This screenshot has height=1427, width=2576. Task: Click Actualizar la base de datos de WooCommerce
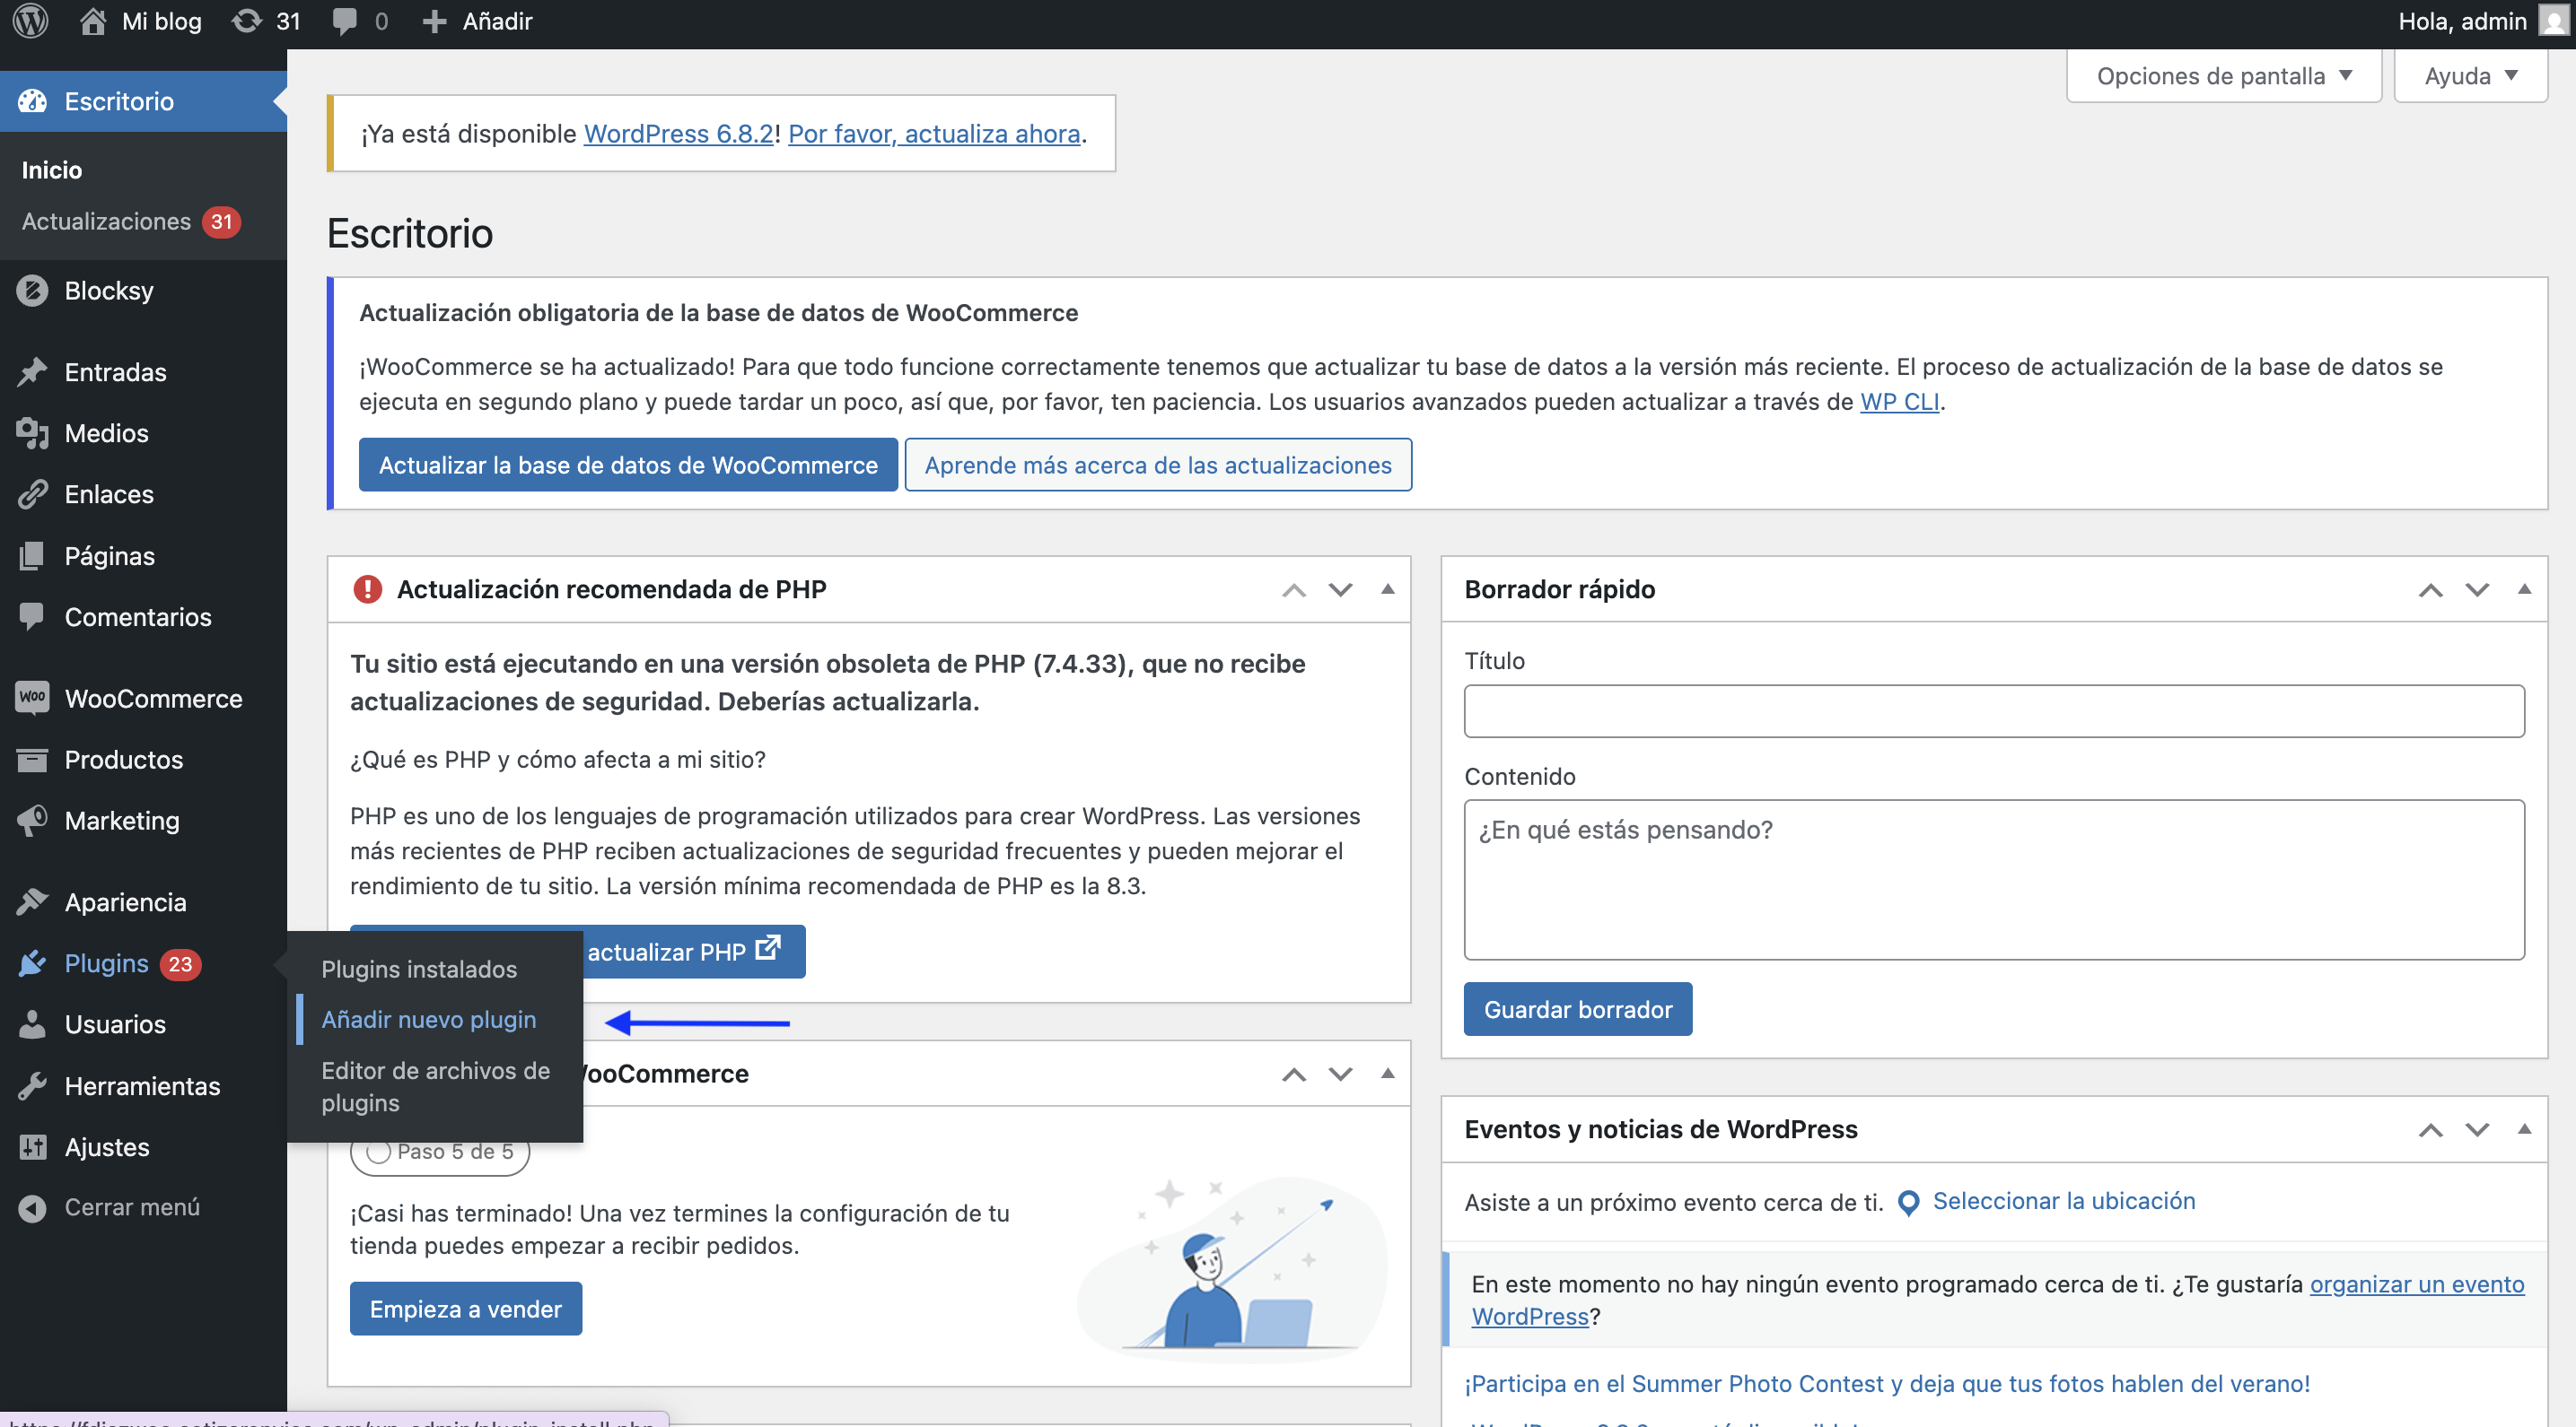(x=628, y=465)
